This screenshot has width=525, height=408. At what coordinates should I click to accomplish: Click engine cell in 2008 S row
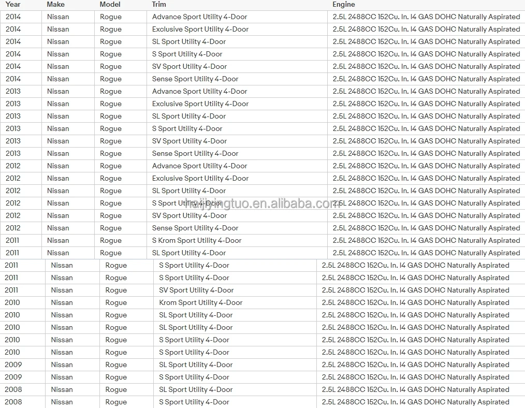point(420,402)
